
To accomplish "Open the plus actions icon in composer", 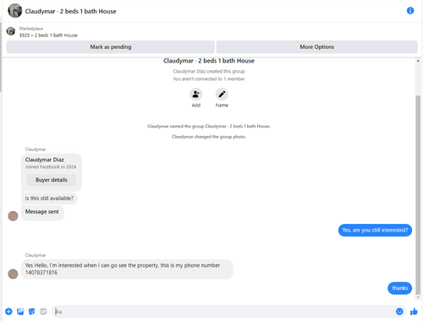I will (x=8, y=312).
